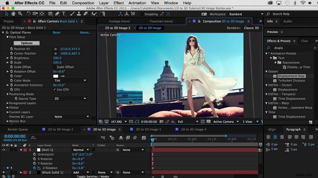
Task: Expand the Foreground Layers group
Action: pos(8,103)
